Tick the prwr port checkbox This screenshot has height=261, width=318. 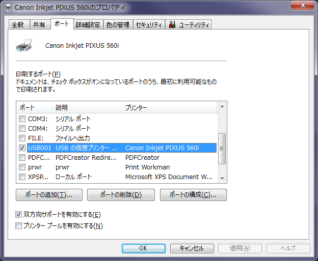pos(22,167)
